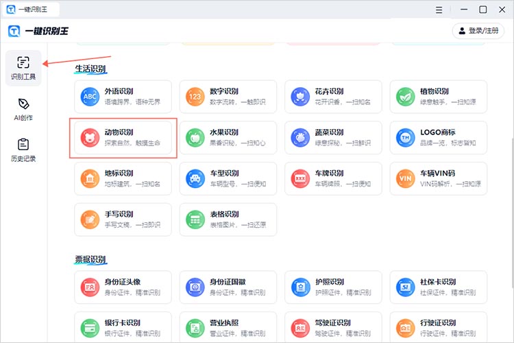Click the 车型识别 car icon
514x343 pixels.
195,178
